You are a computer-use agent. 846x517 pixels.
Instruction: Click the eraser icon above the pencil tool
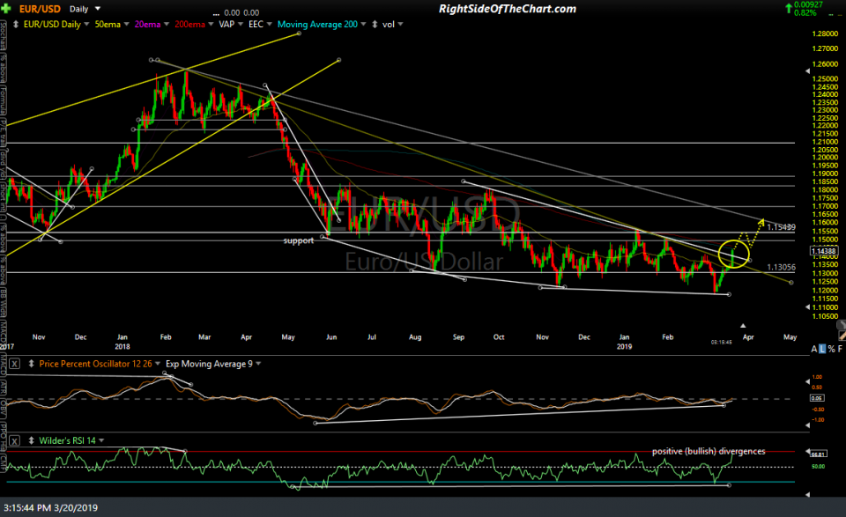[840, 324]
